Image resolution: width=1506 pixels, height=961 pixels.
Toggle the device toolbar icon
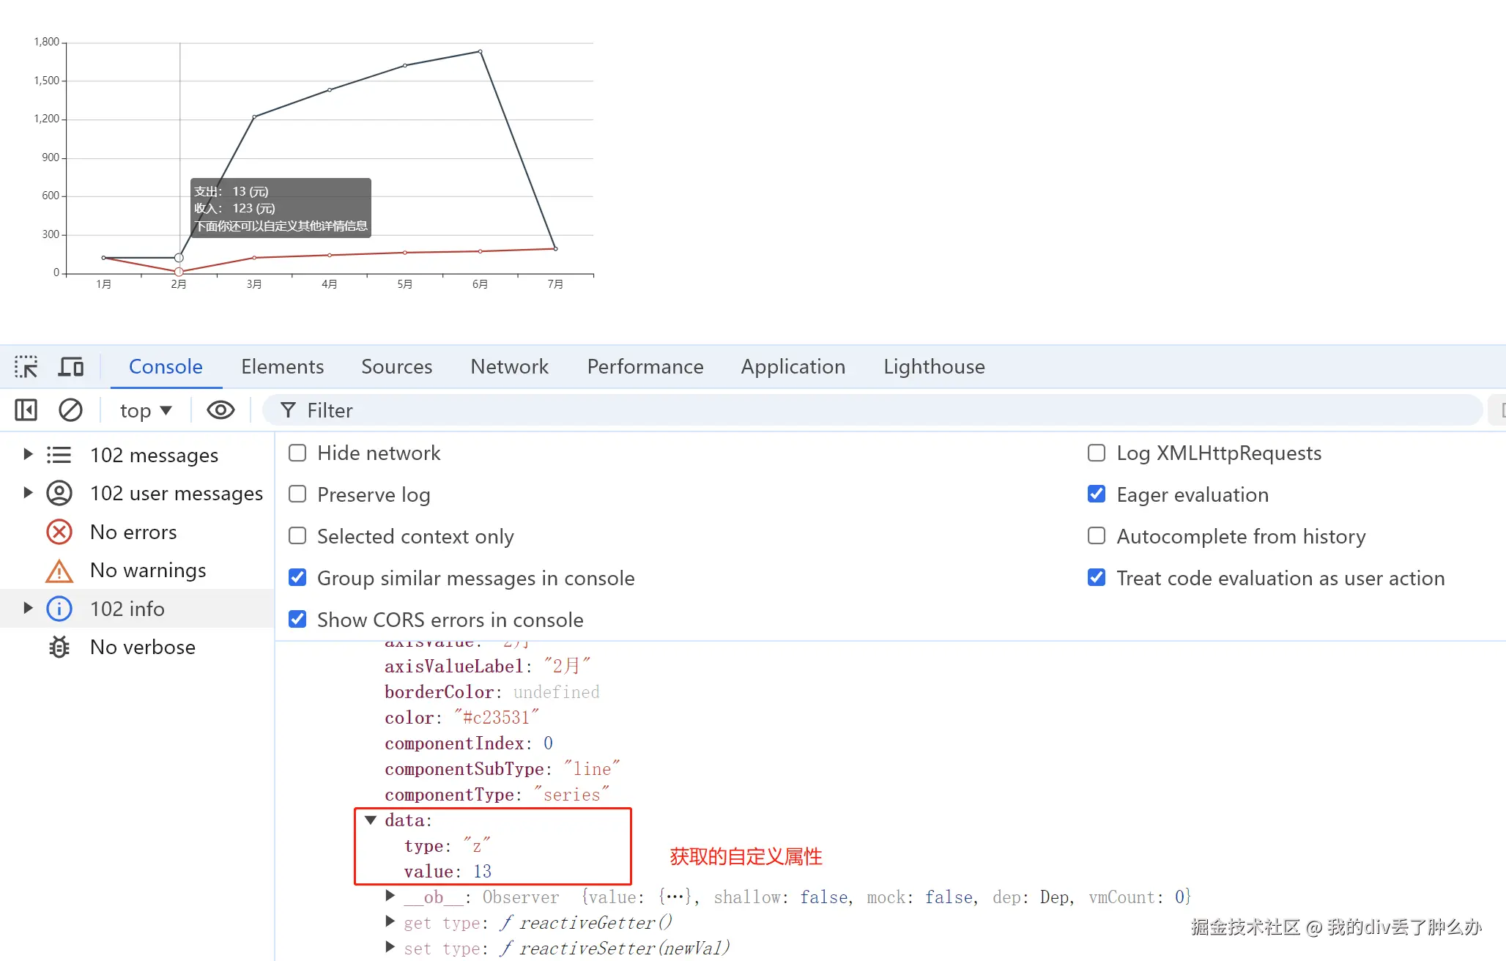point(71,366)
